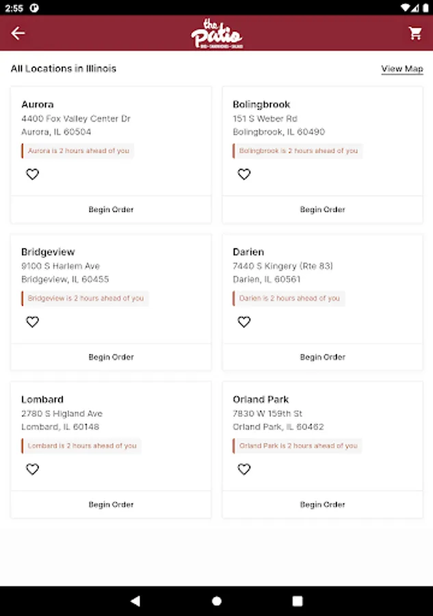
Task: Start an order for Bridgeview
Action: pyautogui.click(x=111, y=357)
